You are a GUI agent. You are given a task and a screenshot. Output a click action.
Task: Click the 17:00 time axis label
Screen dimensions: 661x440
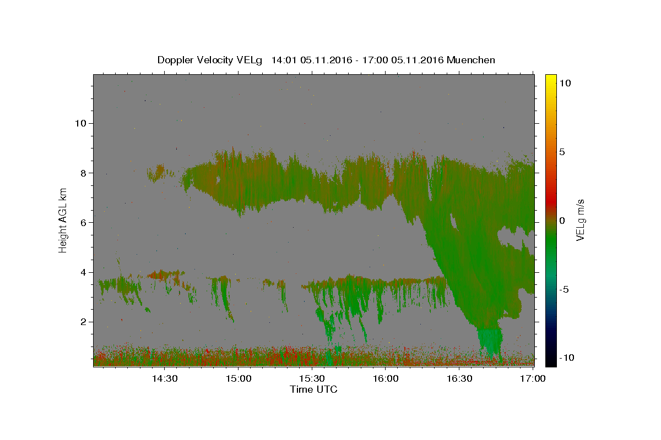(533, 378)
